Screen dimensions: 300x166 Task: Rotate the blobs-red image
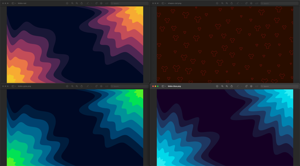click(x=96, y=3)
